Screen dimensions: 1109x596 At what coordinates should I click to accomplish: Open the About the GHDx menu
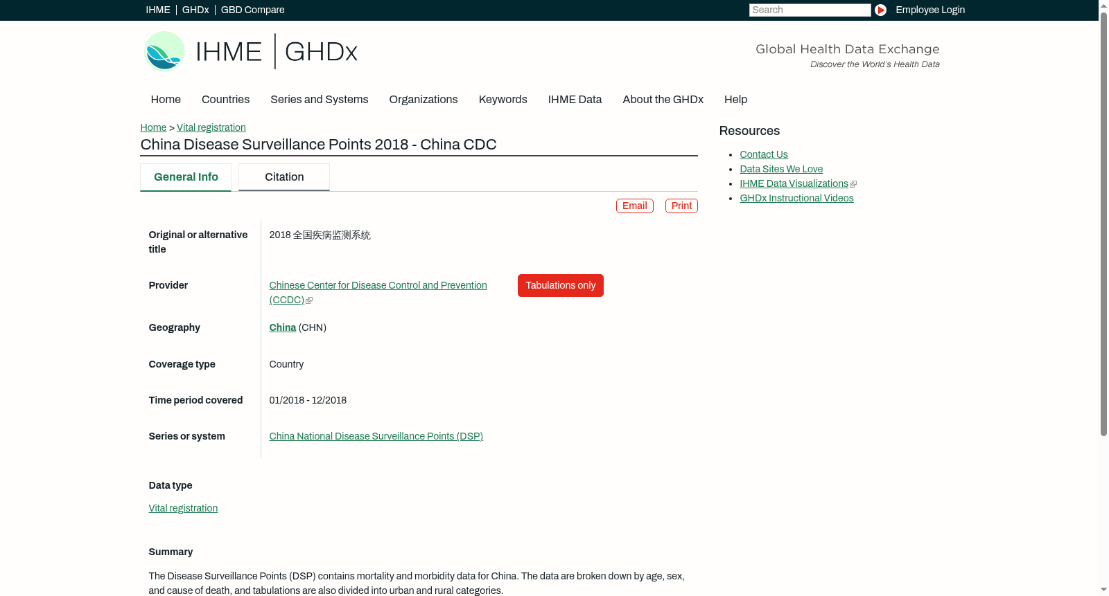663,100
